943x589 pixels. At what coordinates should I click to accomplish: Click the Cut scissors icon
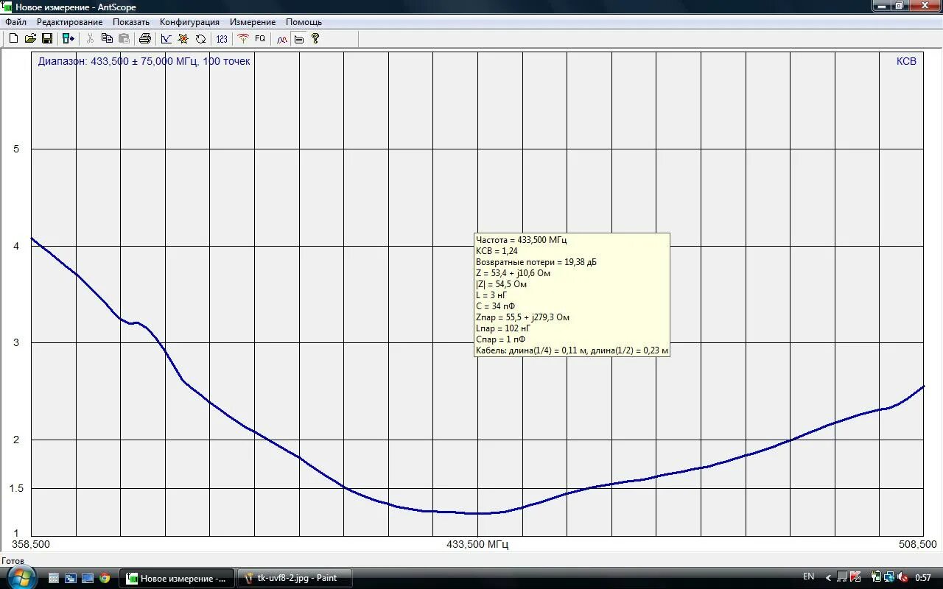coord(90,38)
